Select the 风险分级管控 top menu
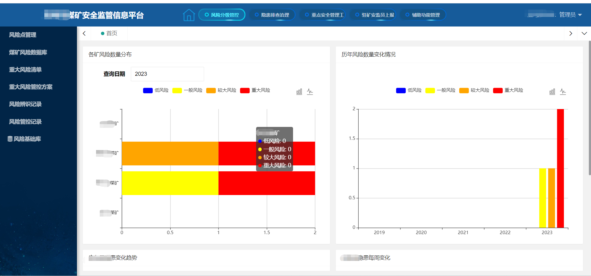The height and width of the screenshot is (276, 591). pyautogui.click(x=222, y=15)
